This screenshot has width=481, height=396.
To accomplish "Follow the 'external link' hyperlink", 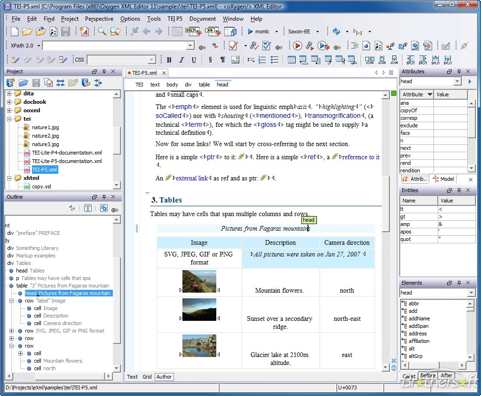I will click(x=192, y=178).
